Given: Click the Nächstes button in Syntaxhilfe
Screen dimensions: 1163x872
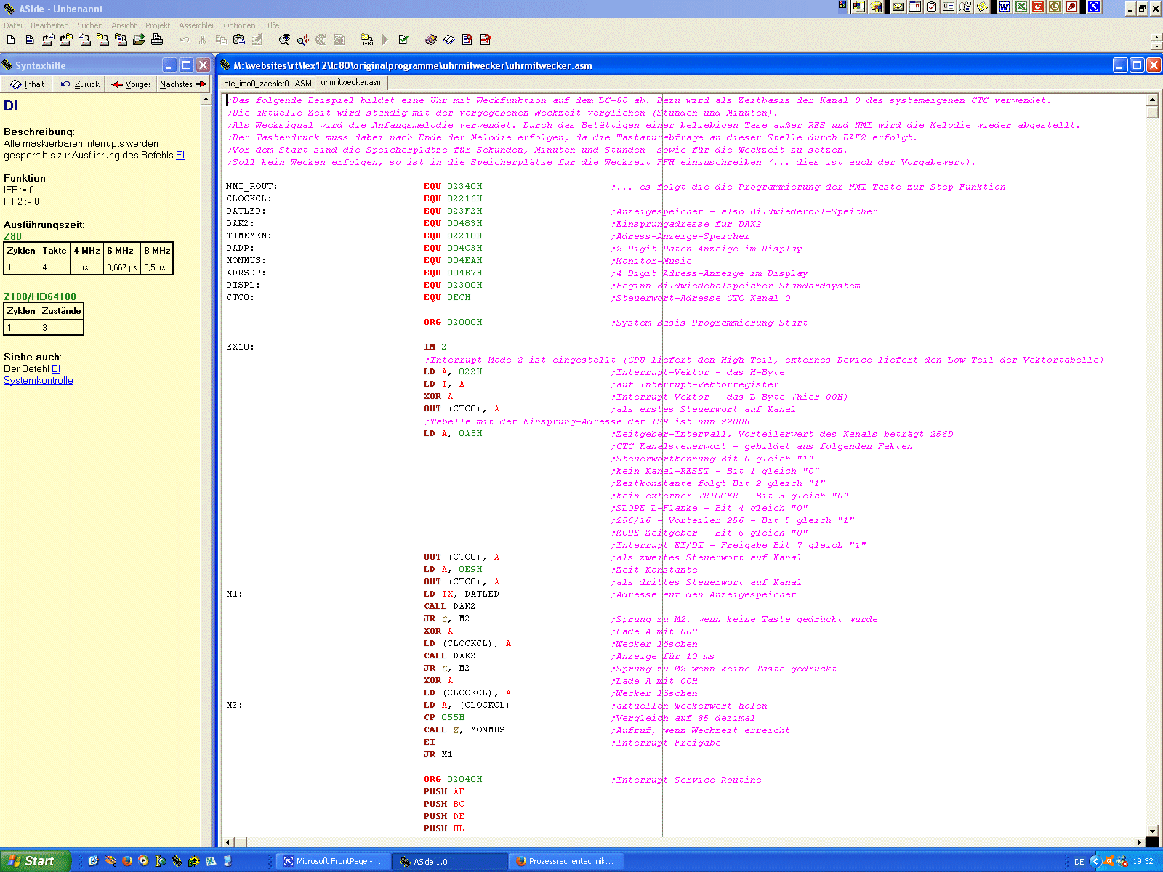Looking at the screenshot, I should pos(183,84).
